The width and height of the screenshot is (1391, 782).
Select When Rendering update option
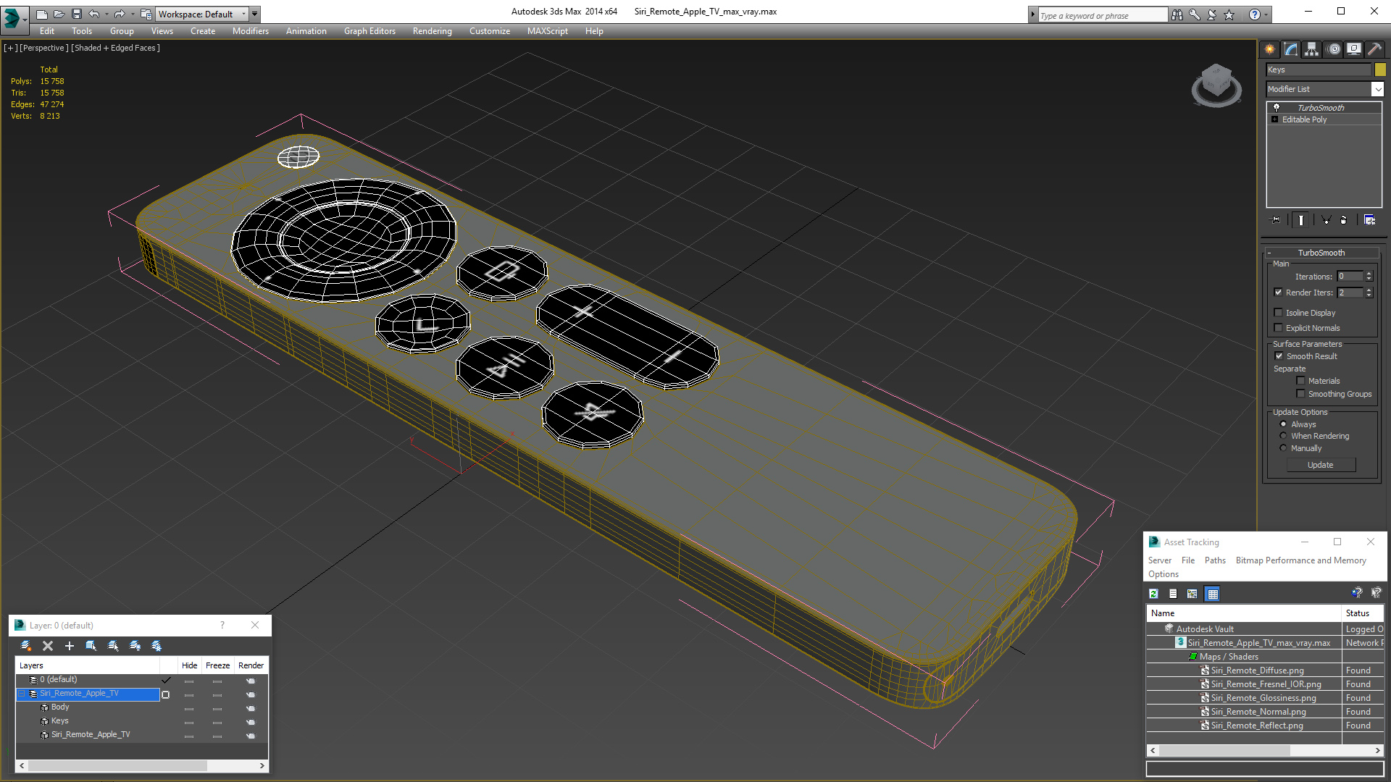point(1284,436)
